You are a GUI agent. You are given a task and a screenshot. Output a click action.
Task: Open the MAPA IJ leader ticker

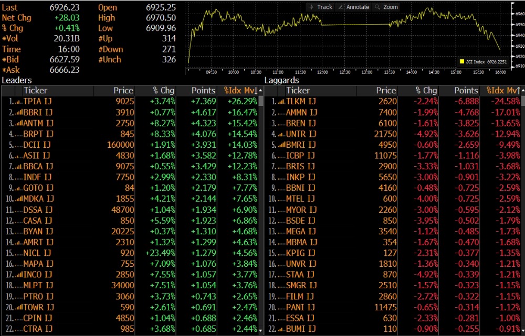click(x=38, y=264)
